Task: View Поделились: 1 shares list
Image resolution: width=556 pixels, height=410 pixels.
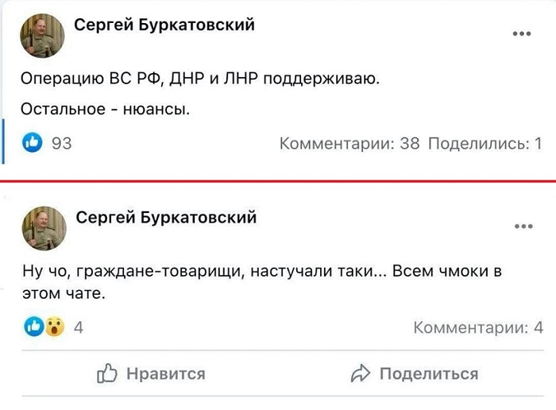Action: tap(485, 144)
